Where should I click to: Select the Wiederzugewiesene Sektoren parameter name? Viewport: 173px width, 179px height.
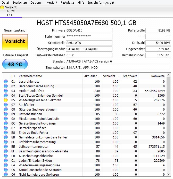click(40, 100)
